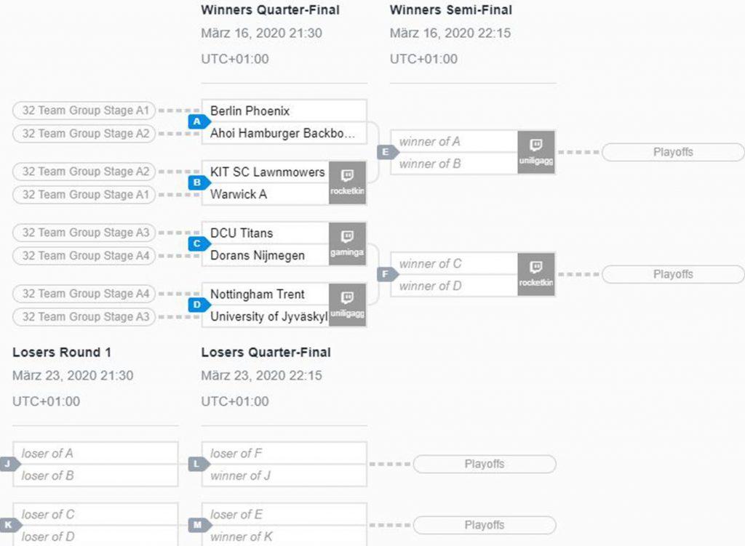This screenshot has width=745, height=546.
Task: Open rocketkin Twitch stream on match B
Action: pyautogui.click(x=347, y=182)
